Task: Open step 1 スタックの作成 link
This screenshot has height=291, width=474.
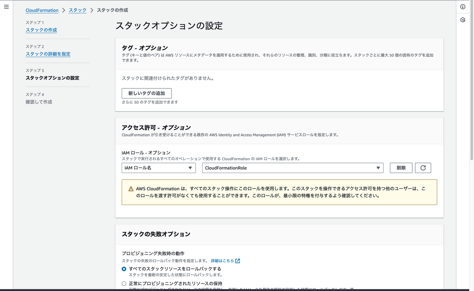Action: pos(41,30)
